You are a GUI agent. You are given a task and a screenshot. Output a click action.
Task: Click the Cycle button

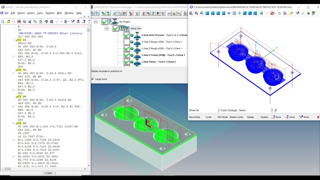click(208, 117)
